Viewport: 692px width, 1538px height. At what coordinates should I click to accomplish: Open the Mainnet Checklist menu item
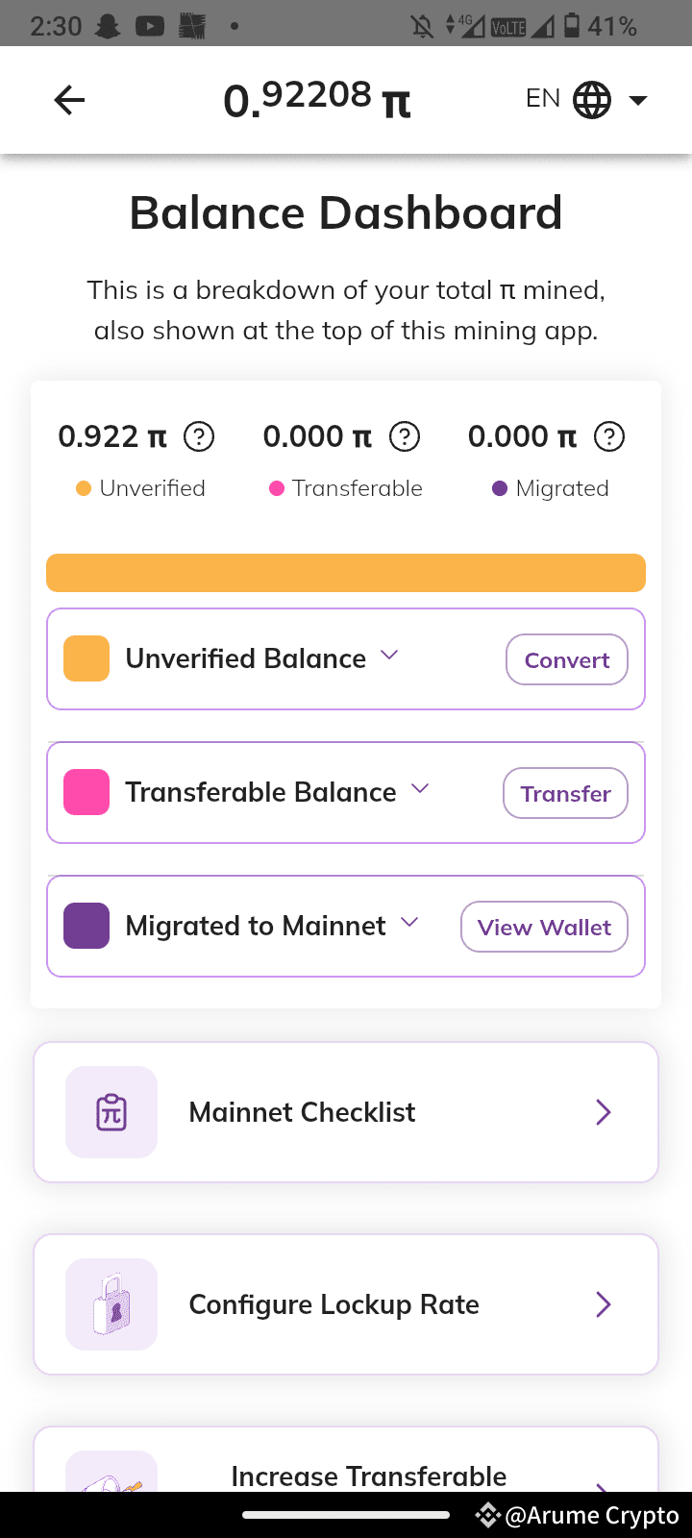346,1112
